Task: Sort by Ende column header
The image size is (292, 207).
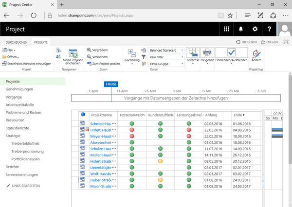Action: pos(239,115)
